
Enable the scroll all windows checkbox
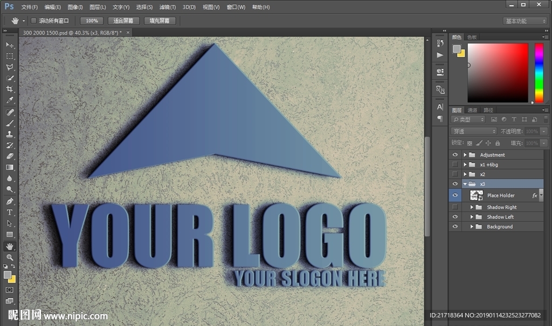click(x=33, y=21)
